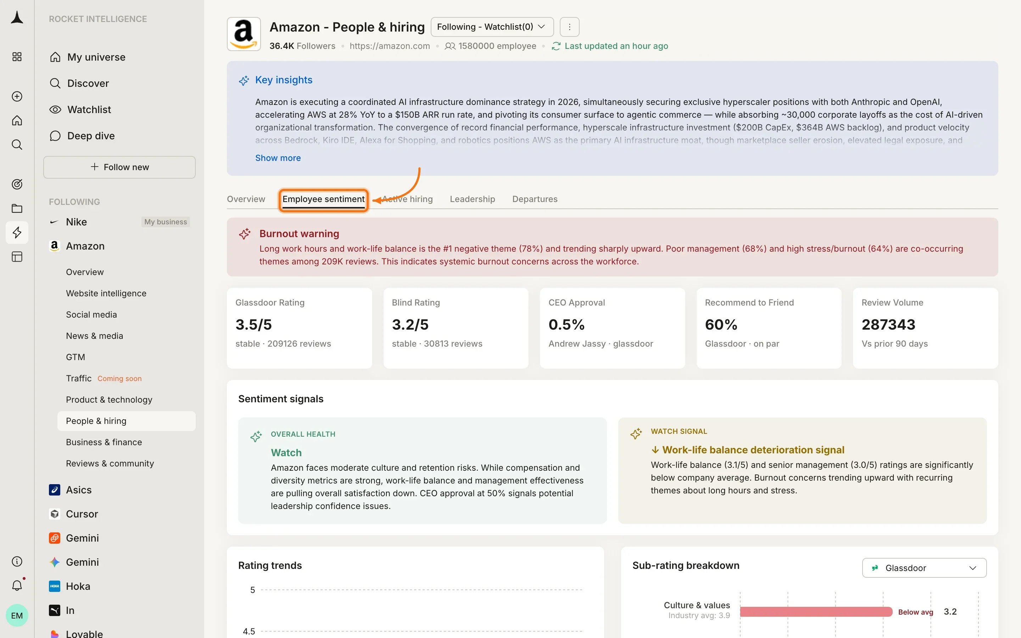Image resolution: width=1021 pixels, height=638 pixels.
Task: Click the refresh icon beside Last updated
Action: tap(556, 46)
